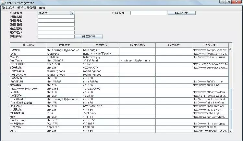Maximize the Security Management window

(228, 2)
